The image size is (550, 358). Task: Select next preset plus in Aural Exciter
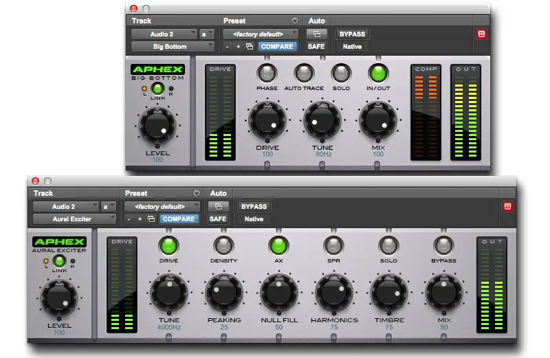click(x=140, y=219)
